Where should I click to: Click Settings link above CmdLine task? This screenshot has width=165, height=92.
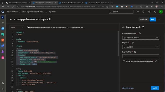[19, 69]
